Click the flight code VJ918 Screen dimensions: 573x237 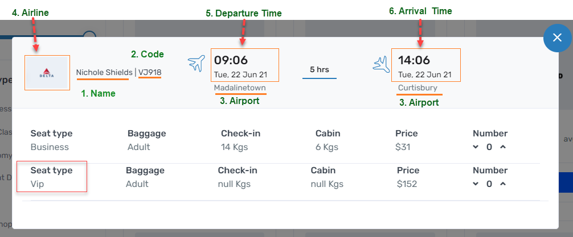point(150,72)
